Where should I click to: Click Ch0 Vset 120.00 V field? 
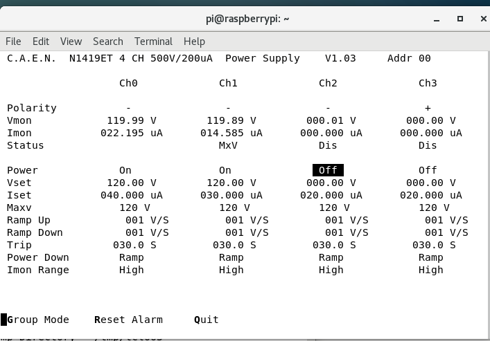[x=131, y=183]
